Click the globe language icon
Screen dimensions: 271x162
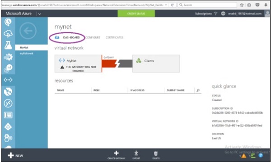[223, 13]
